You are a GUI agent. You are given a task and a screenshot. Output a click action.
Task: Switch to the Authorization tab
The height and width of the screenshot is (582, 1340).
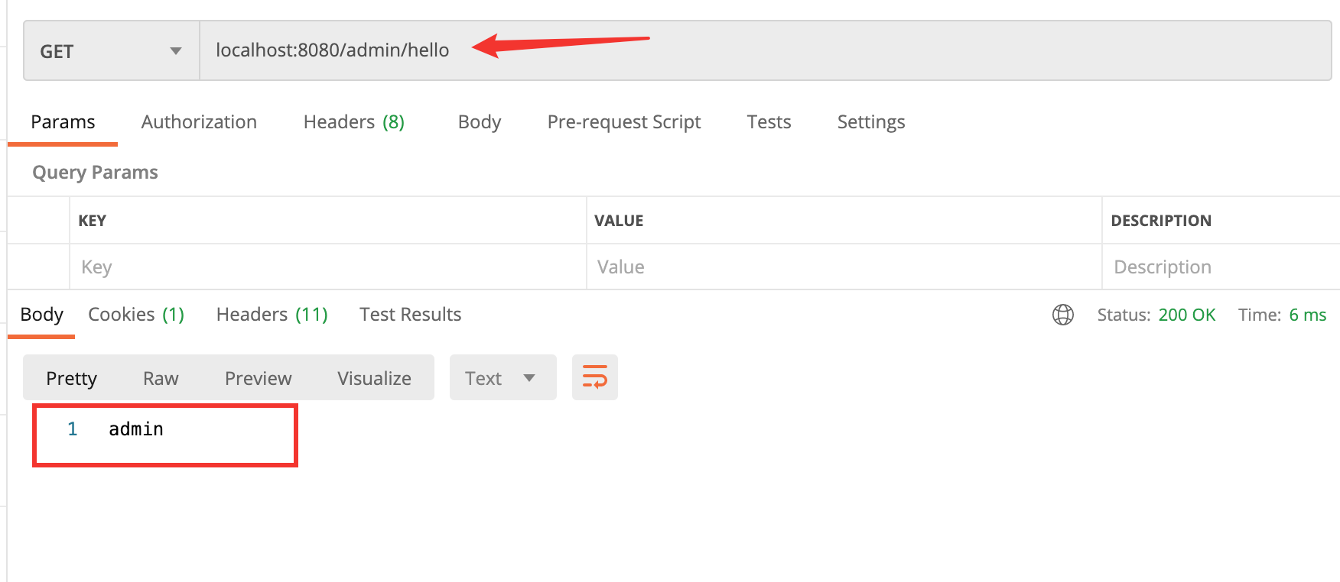click(199, 122)
